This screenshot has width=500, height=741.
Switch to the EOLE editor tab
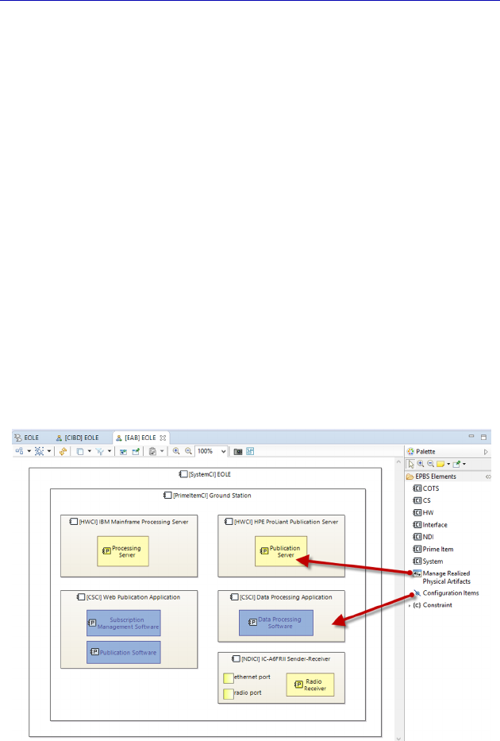(x=26, y=438)
